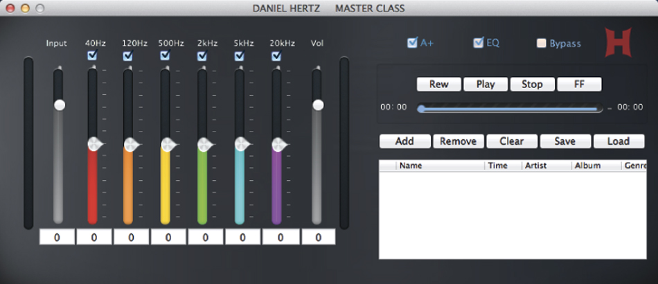The height and width of the screenshot is (284, 658).
Task: Click the red Daniel Hertz logo icon
Action: tap(615, 43)
